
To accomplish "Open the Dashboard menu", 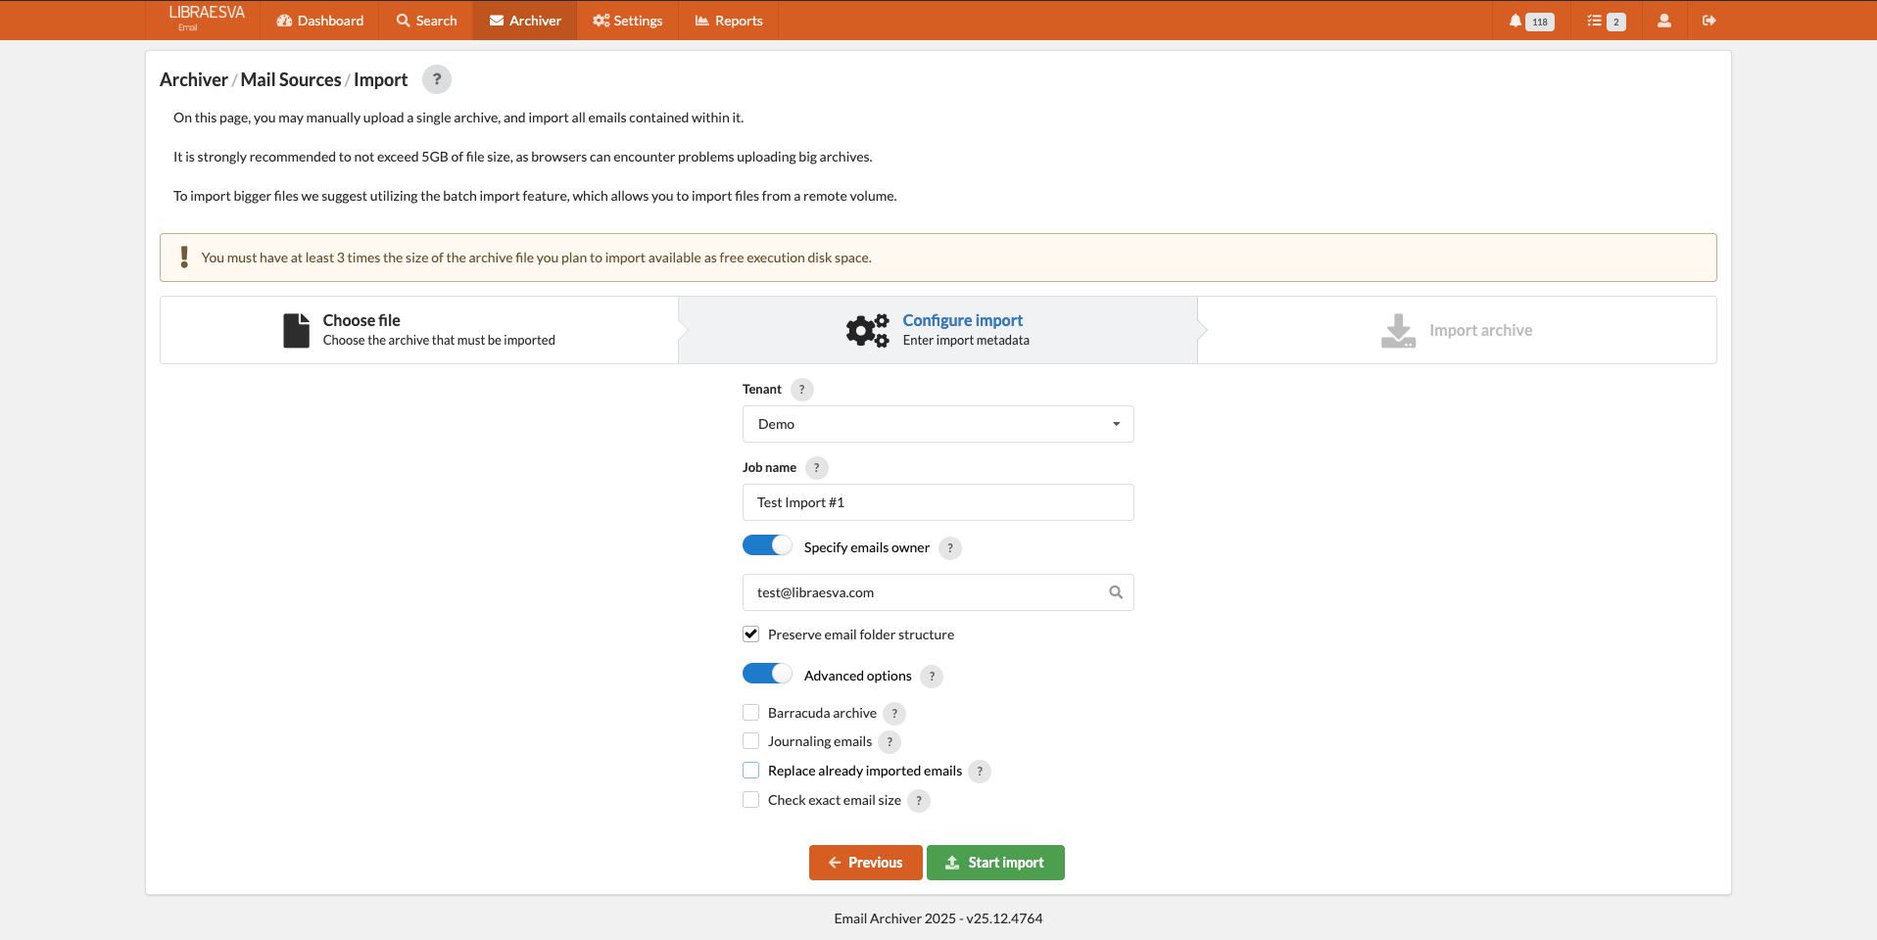I will tap(319, 21).
